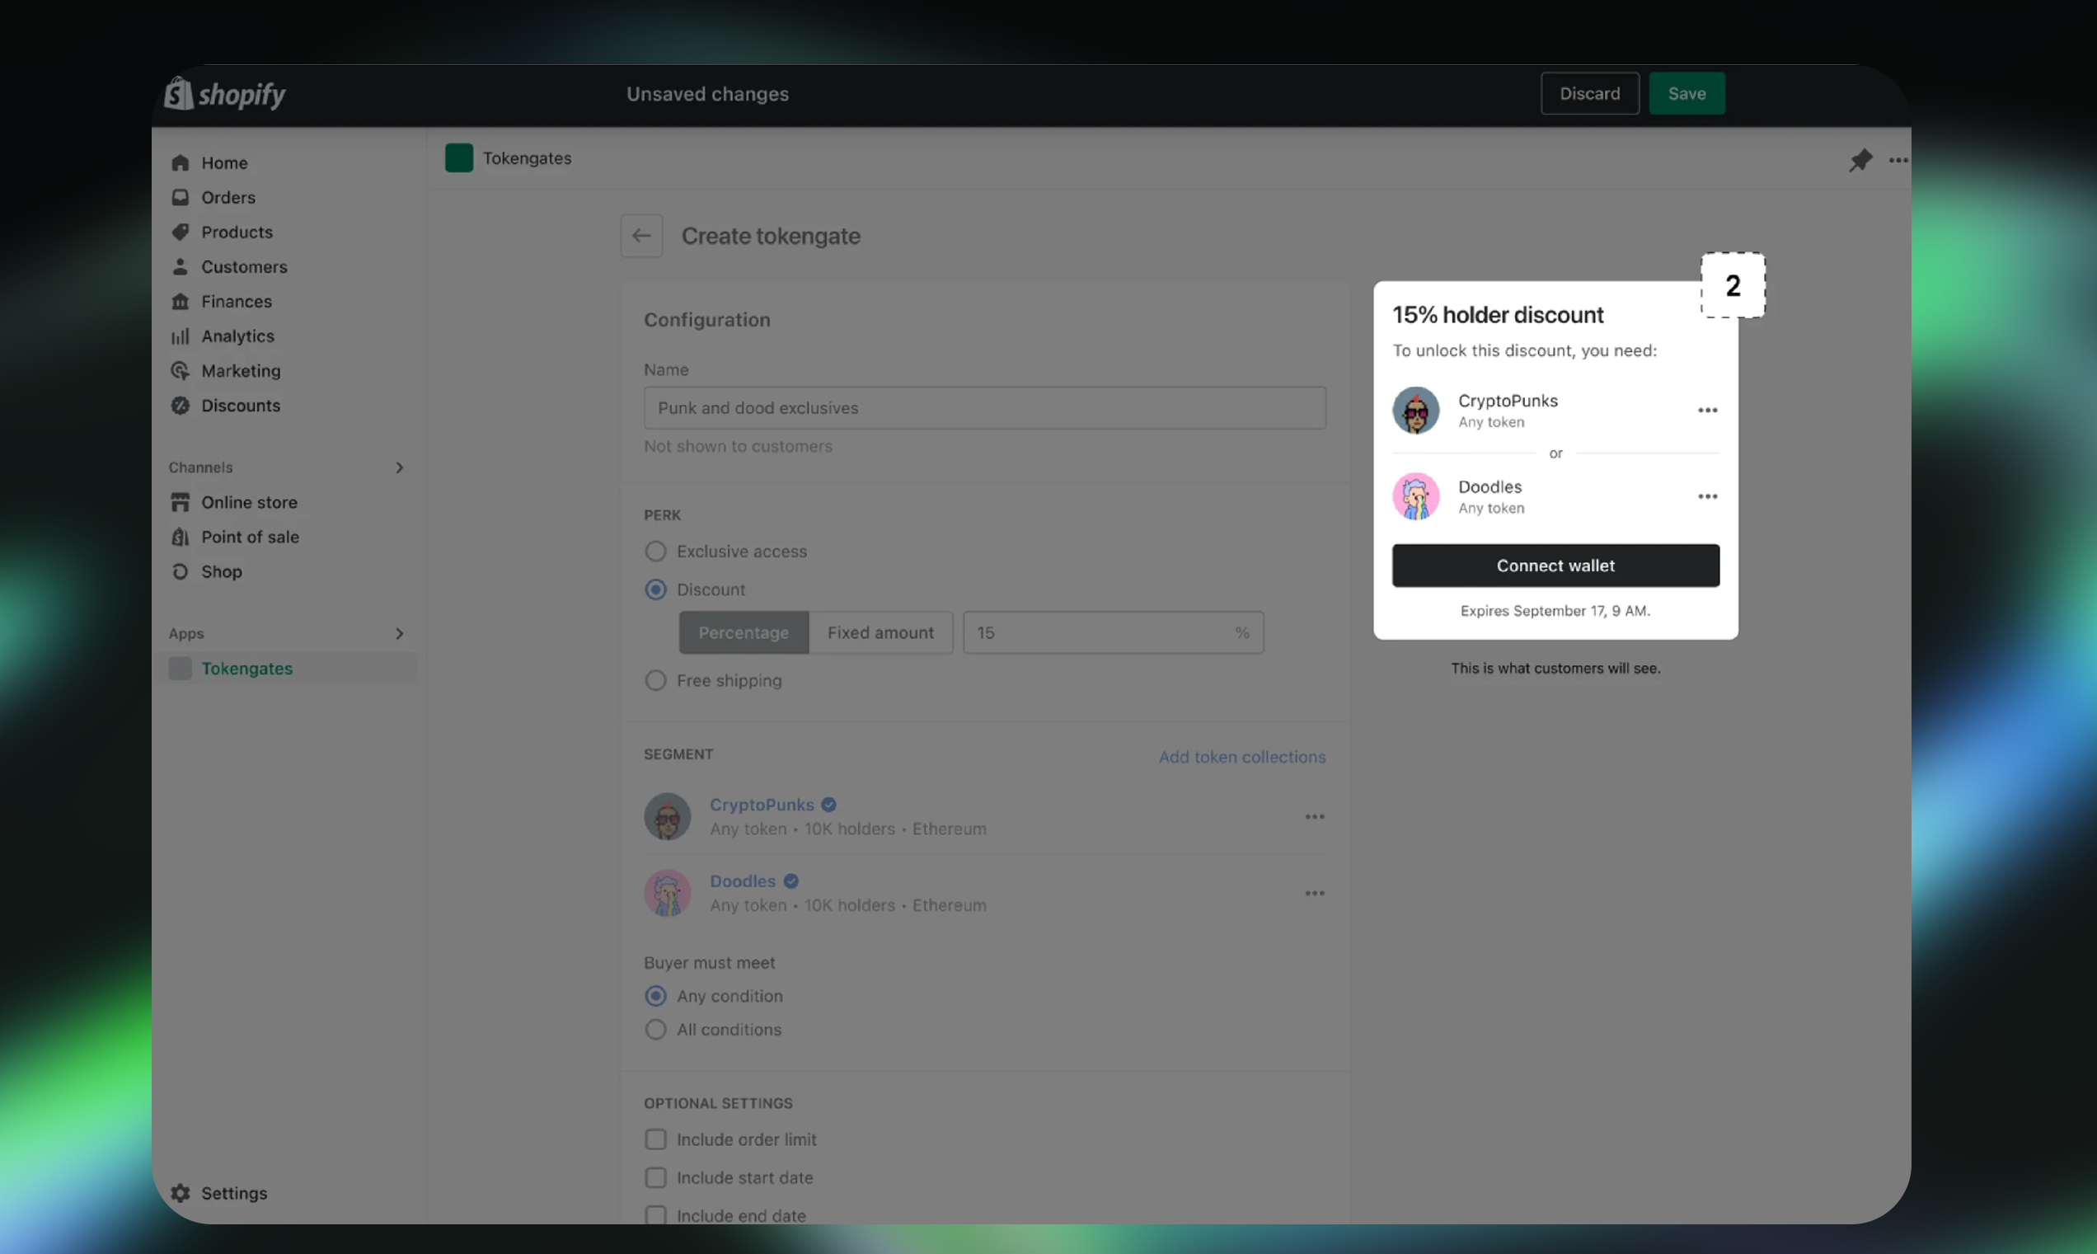Click the Finances bank icon
2097x1254 pixels.
180,301
